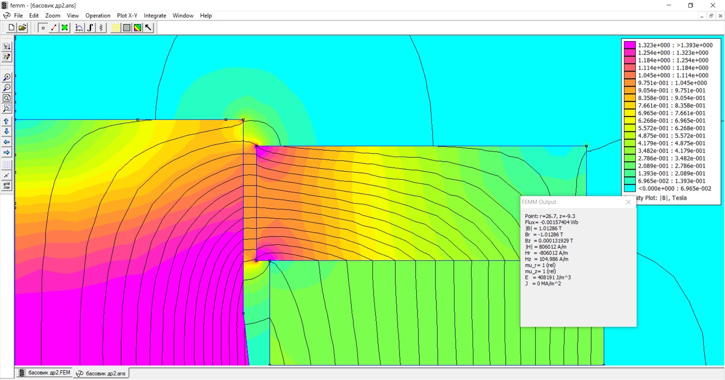The image size is (725, 380).
Task: Pan the view right with arrow icon
Action: click(7, 153)
